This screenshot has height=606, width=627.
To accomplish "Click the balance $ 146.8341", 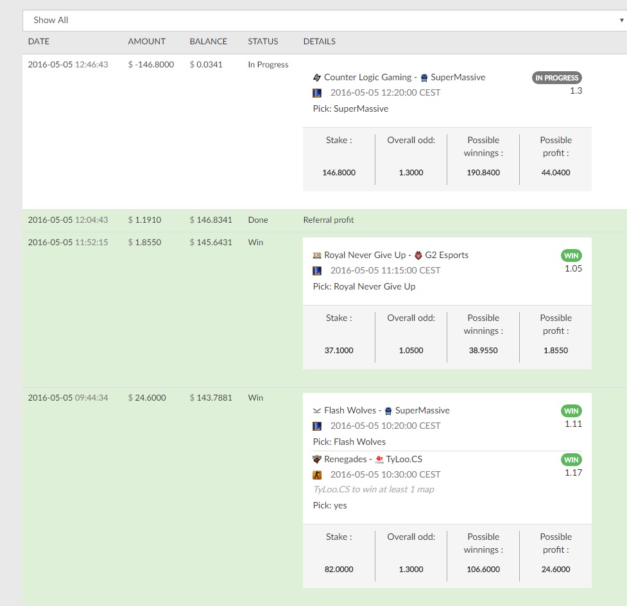I will point(210,220).
